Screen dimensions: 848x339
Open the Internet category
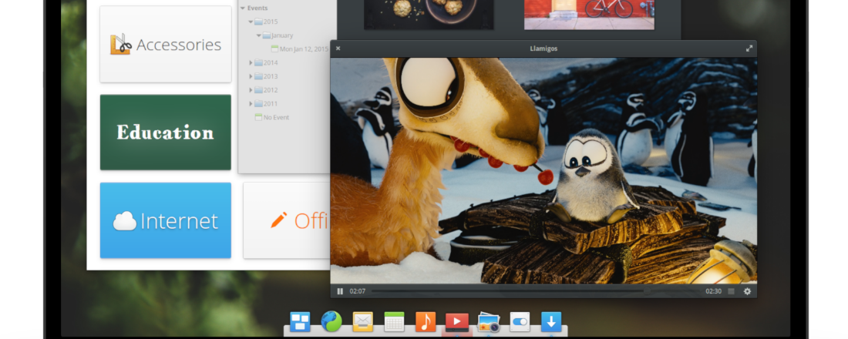(x=166, y=220)
